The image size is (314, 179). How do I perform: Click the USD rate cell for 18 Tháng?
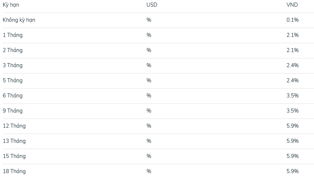pyautogui.click(x=149, y=171)
